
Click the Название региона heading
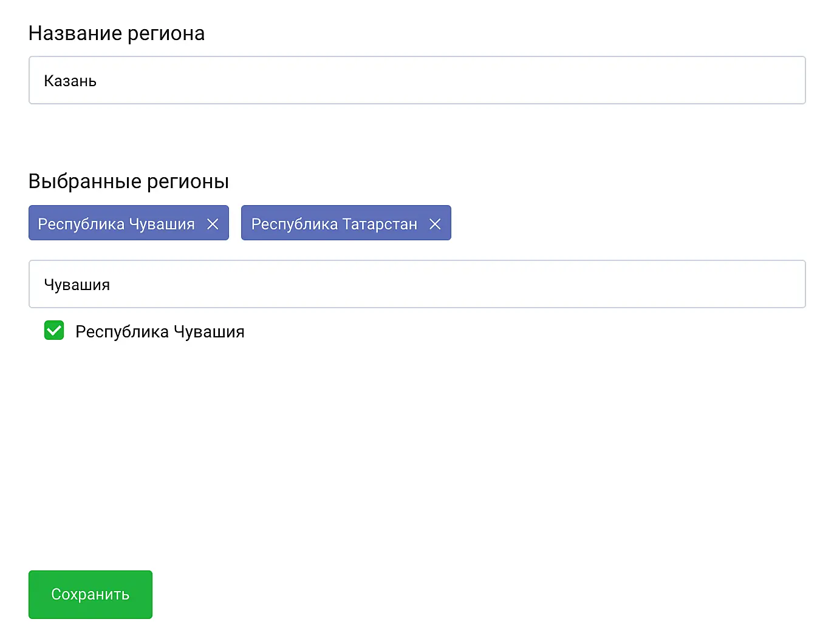[117, 33]
